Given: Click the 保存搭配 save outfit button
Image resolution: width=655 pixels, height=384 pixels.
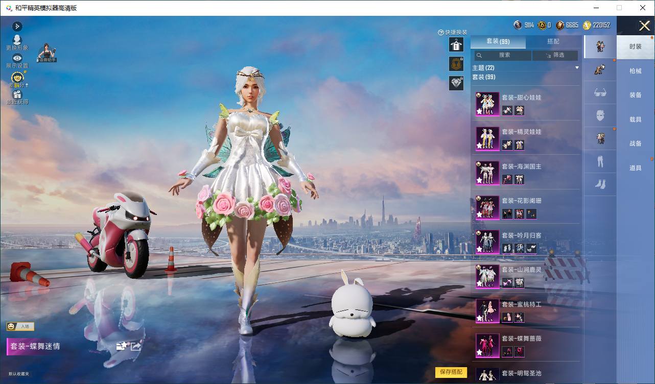Looking at the screenshot, I should tap(451, 372).
